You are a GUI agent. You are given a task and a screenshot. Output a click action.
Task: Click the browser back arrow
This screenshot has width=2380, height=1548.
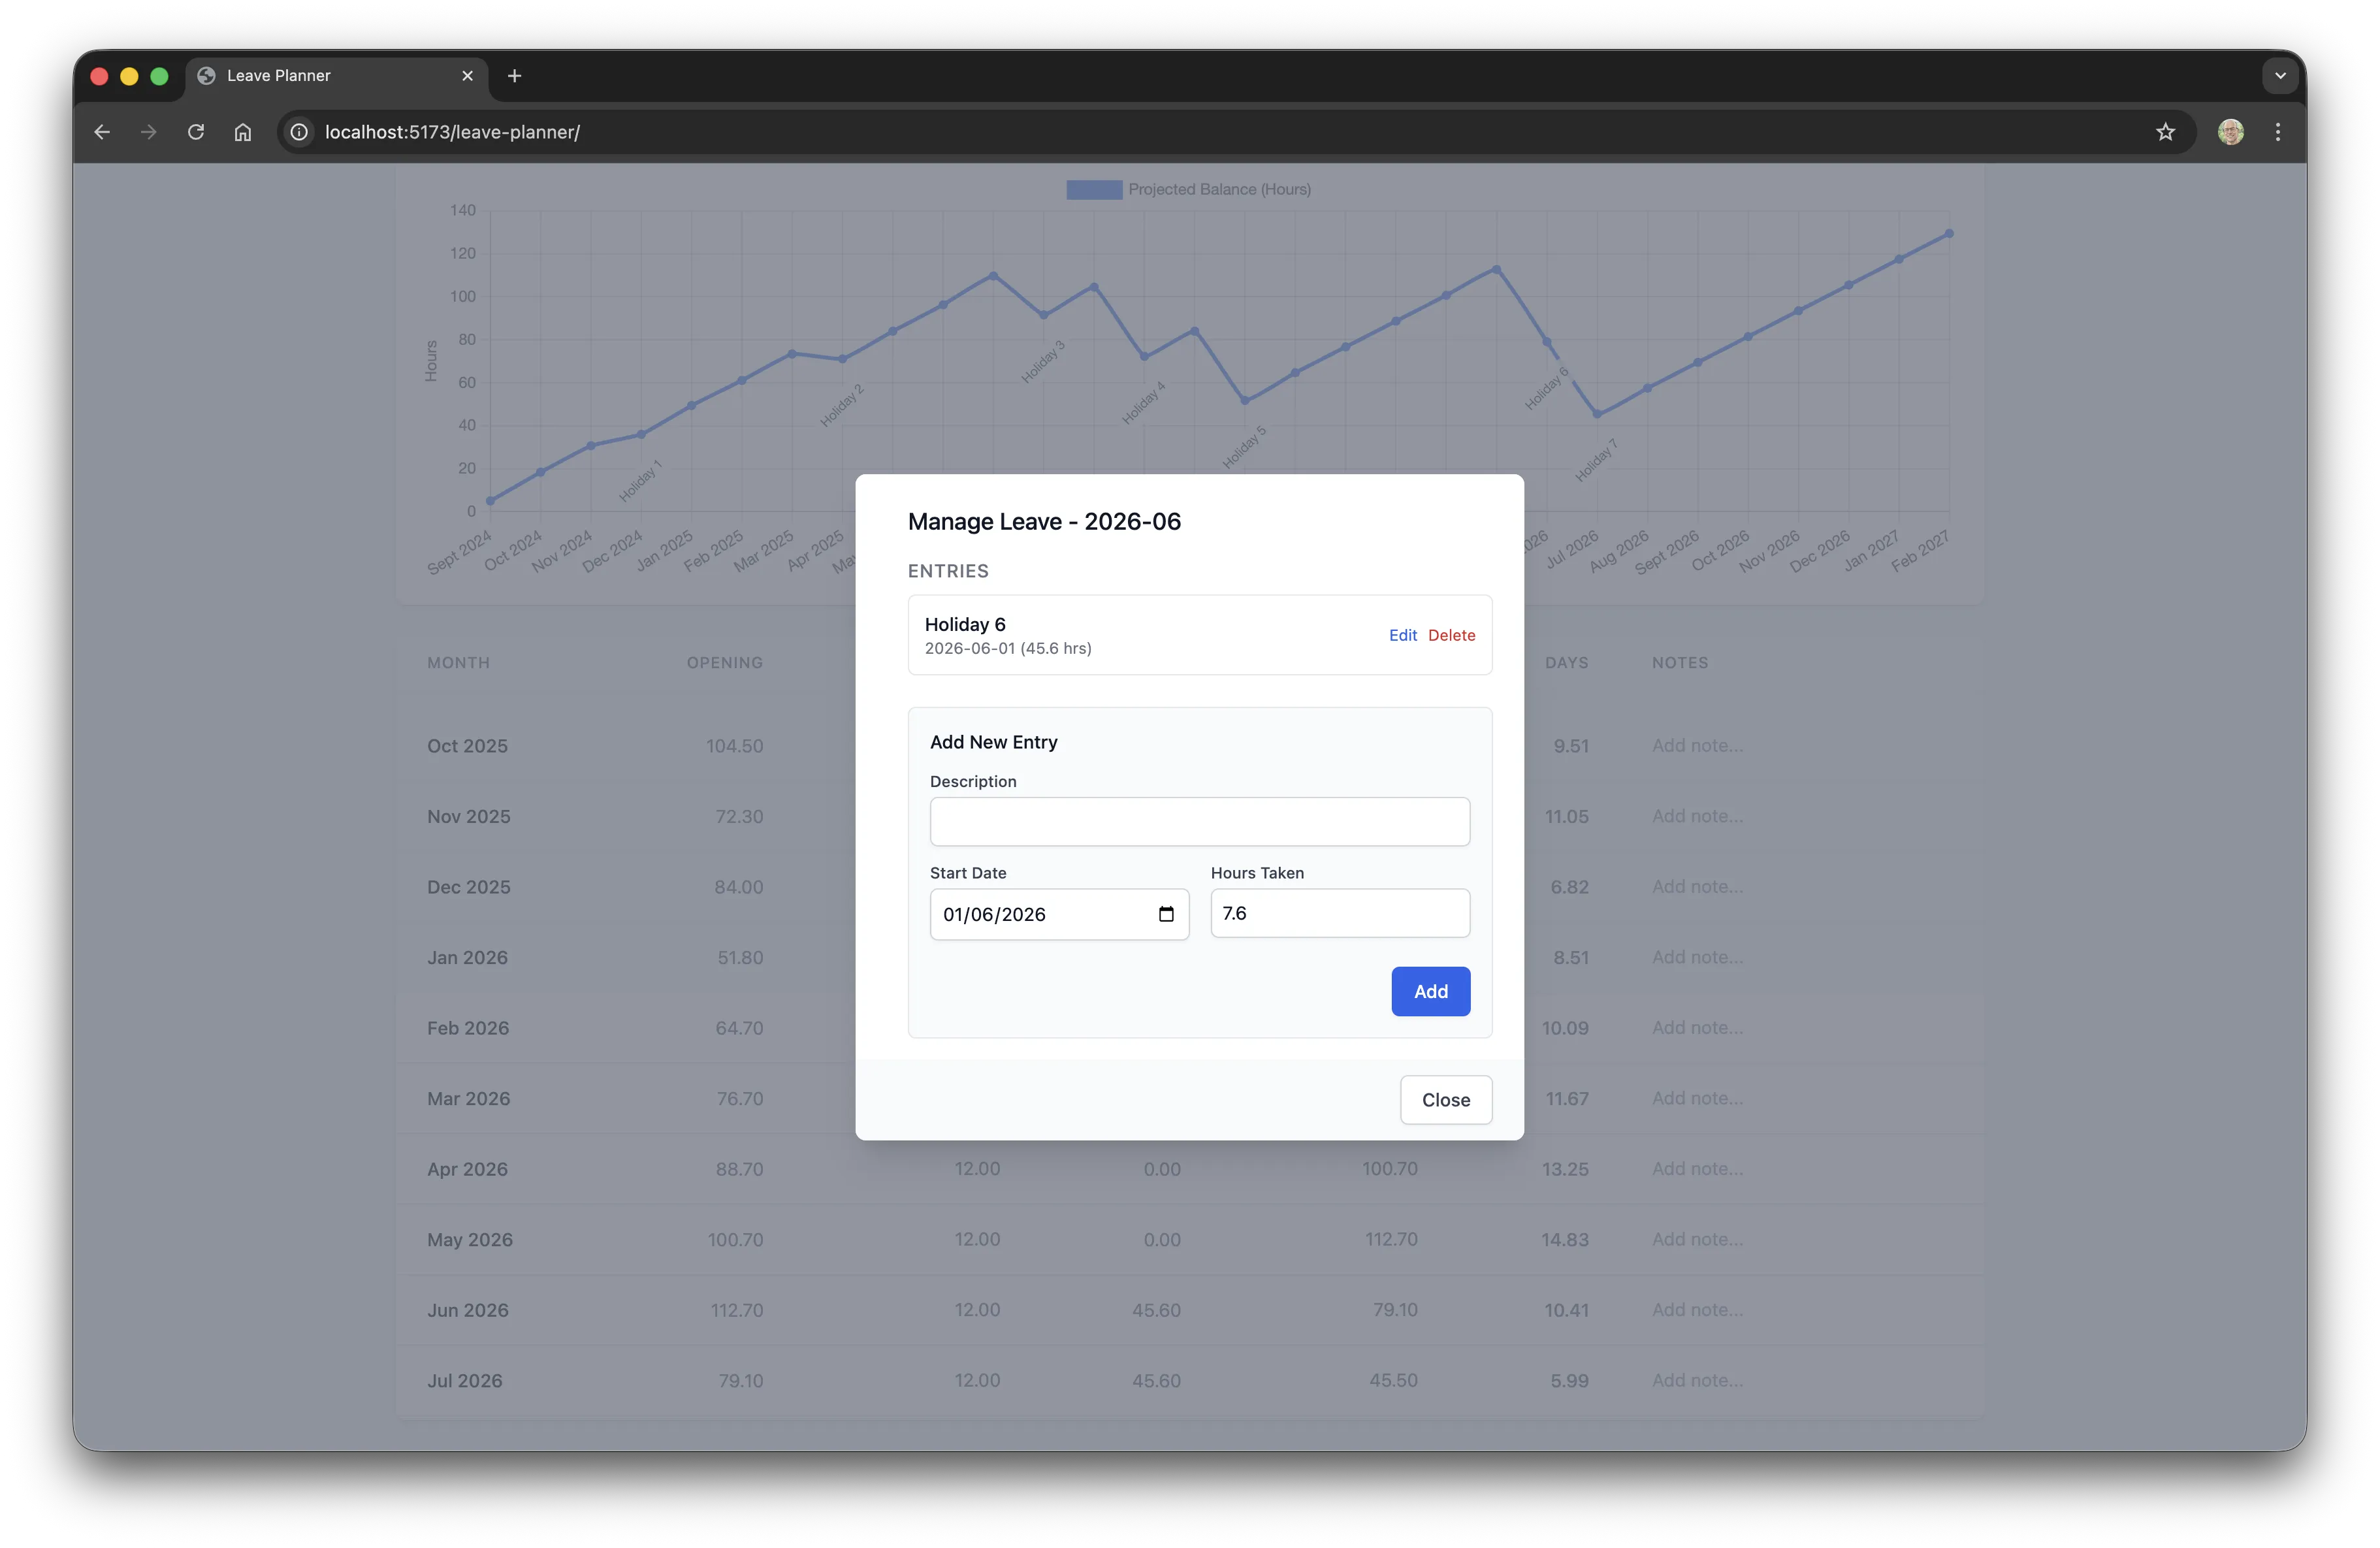coord(102,132)
